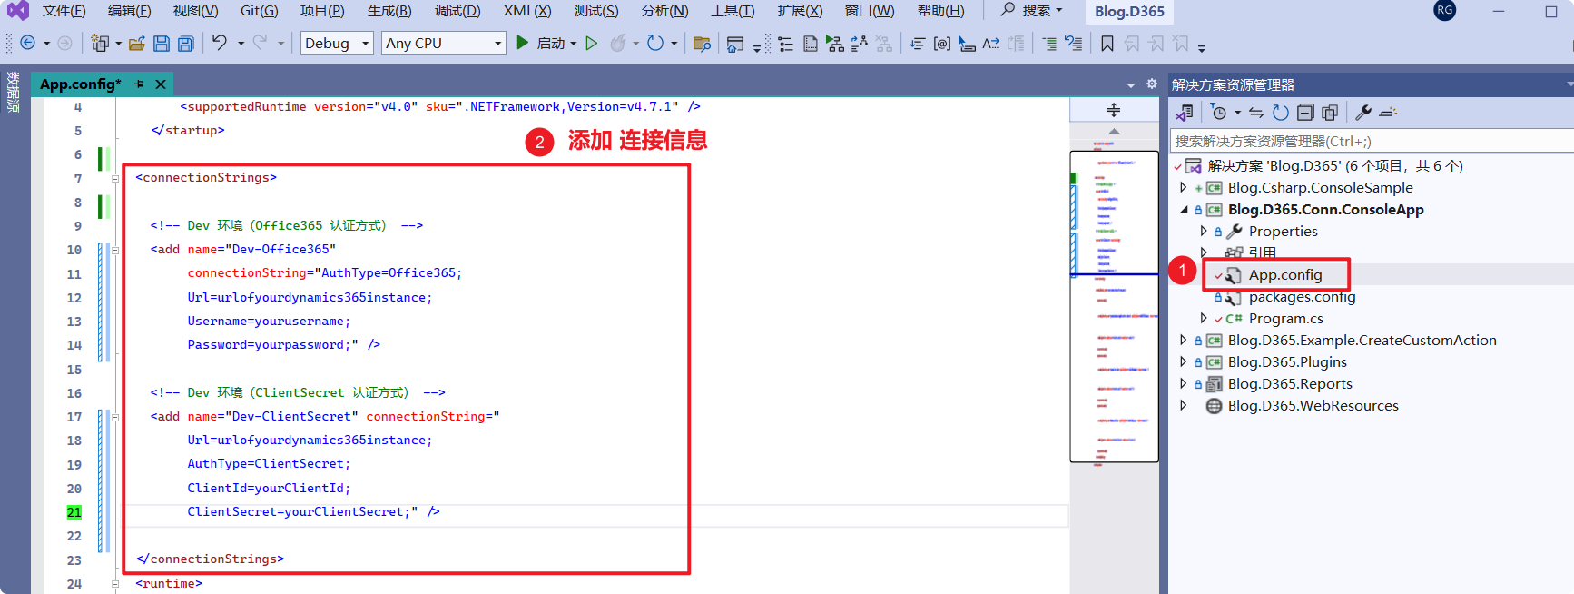
Task: Open Properties wrench icon in Solution Explorer
Action: (1363, 113)
